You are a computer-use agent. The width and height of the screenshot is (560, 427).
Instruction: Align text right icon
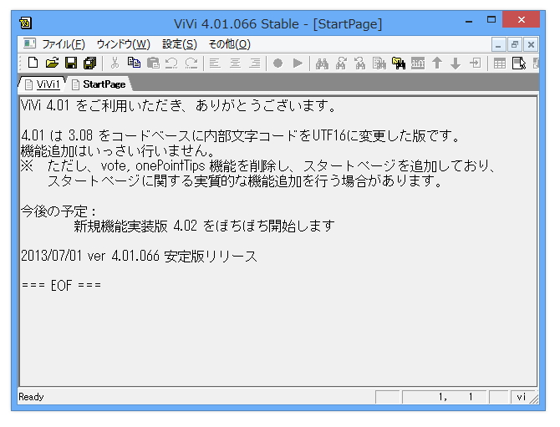coord(255,64)
